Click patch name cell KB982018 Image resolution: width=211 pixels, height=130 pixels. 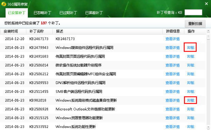38,100
